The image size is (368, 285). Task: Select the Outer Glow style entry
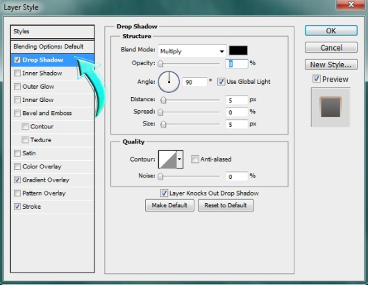pos(53,87)
